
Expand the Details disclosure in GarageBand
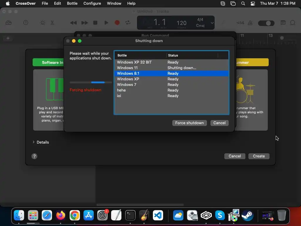[x=34, y=142]
